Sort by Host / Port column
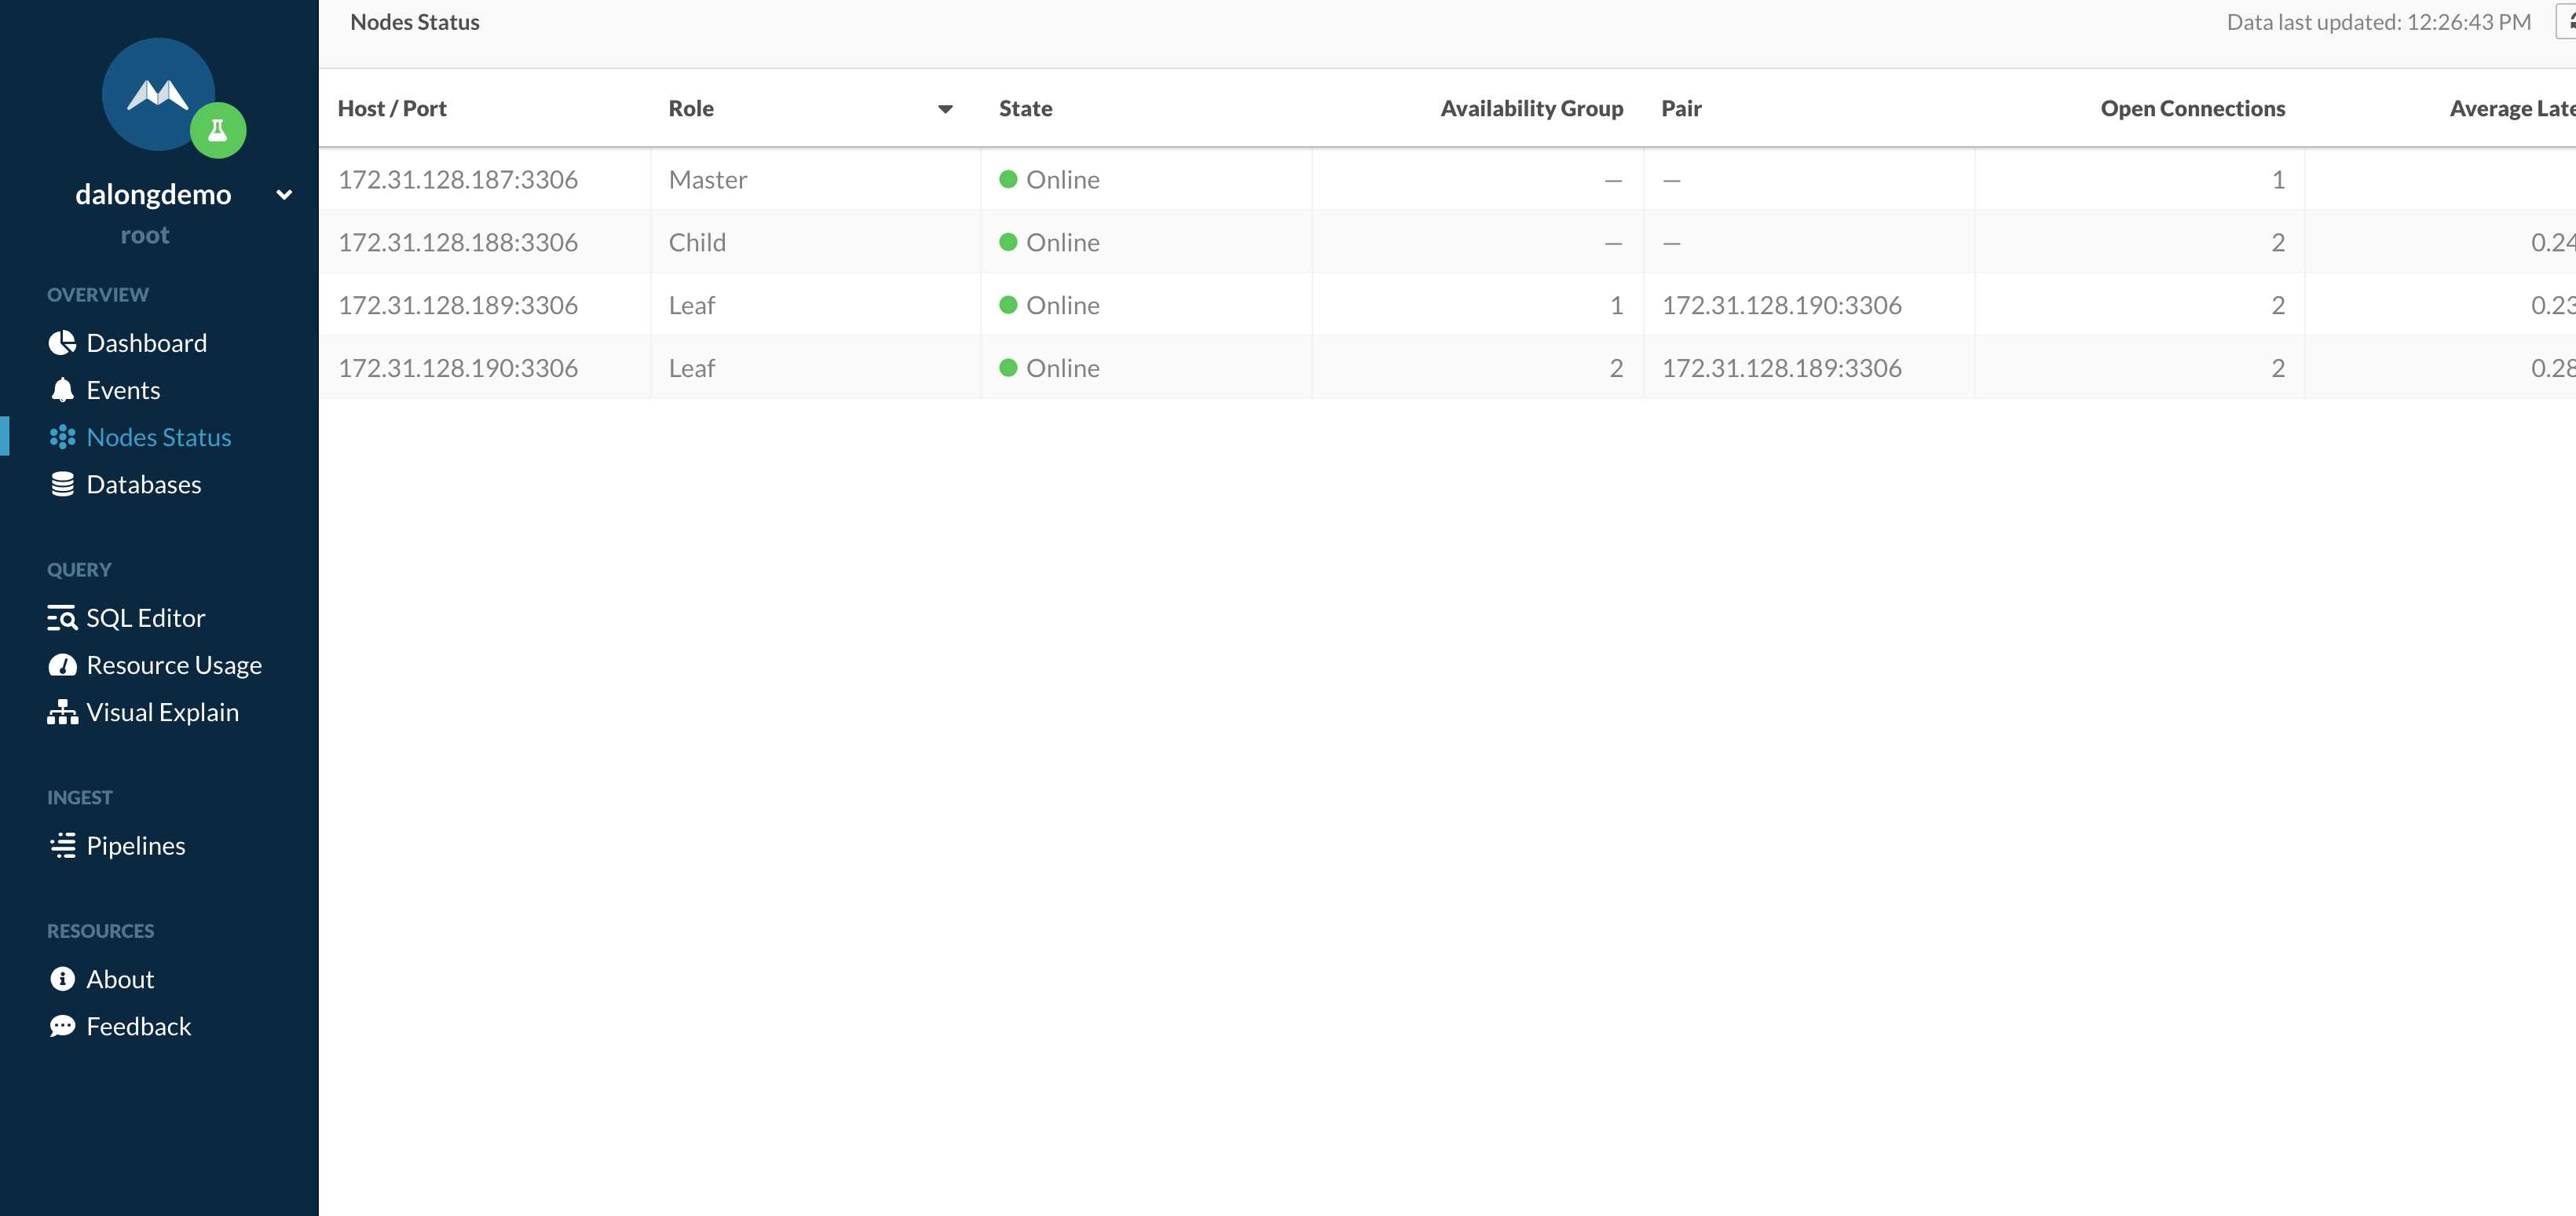2576x1216 pixels. point(392,108)
